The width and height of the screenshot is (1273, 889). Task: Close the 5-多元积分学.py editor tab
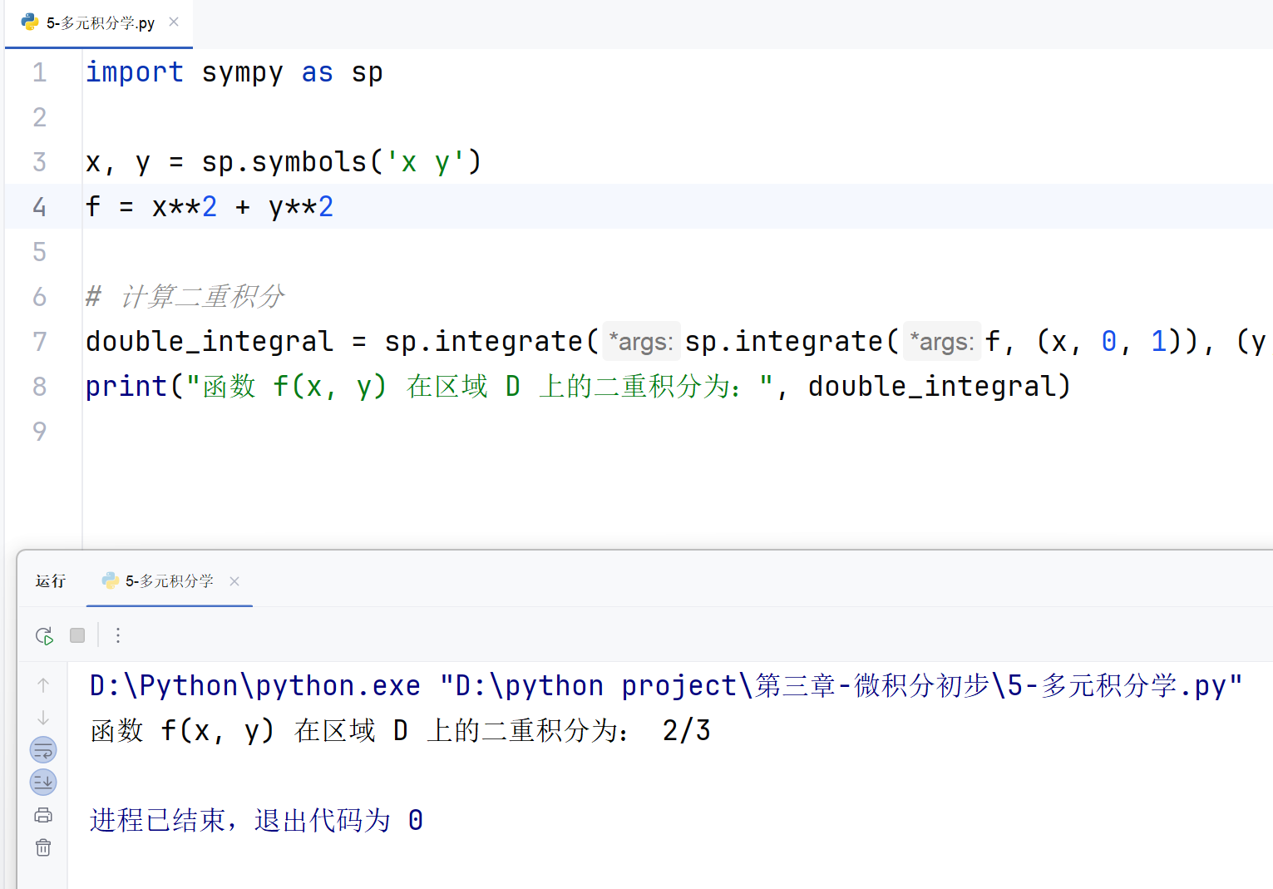click(174, 22)
